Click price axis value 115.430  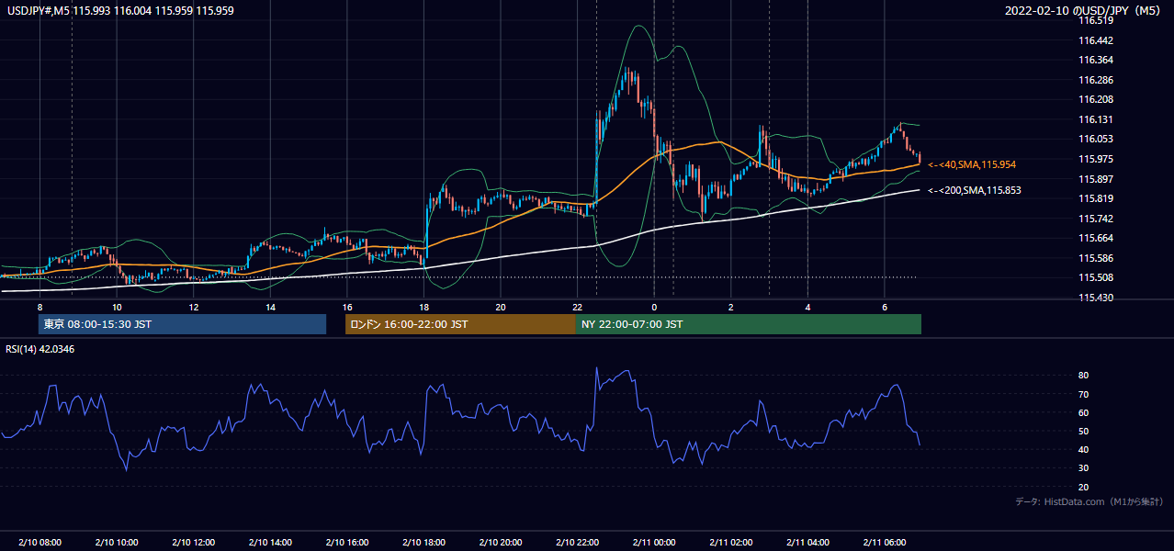[1096, 298]
